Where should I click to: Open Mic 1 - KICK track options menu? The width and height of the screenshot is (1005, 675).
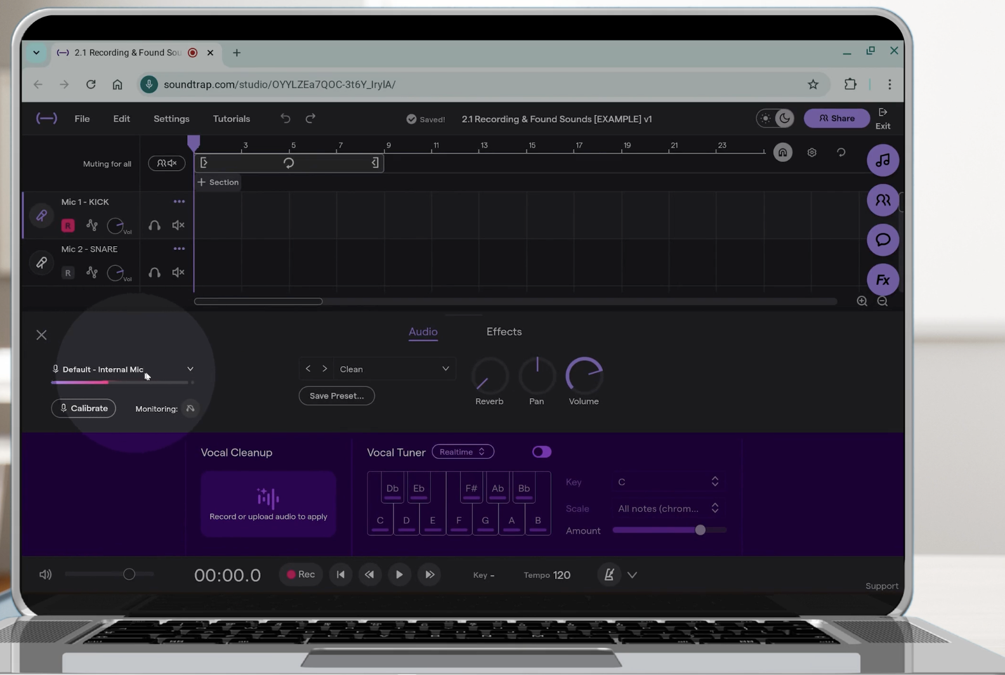[x=179, y=202]
